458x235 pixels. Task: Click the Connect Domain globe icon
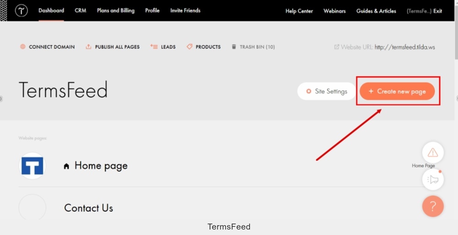click(x=22, y=47)
